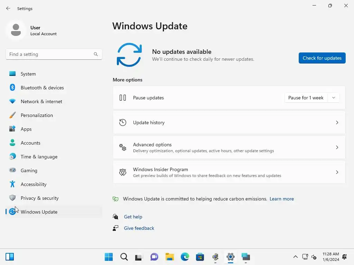Click the Windows Insider hearts icon
Image resolution: width=354 pixels, height=265 pixels.
point(123,172)
